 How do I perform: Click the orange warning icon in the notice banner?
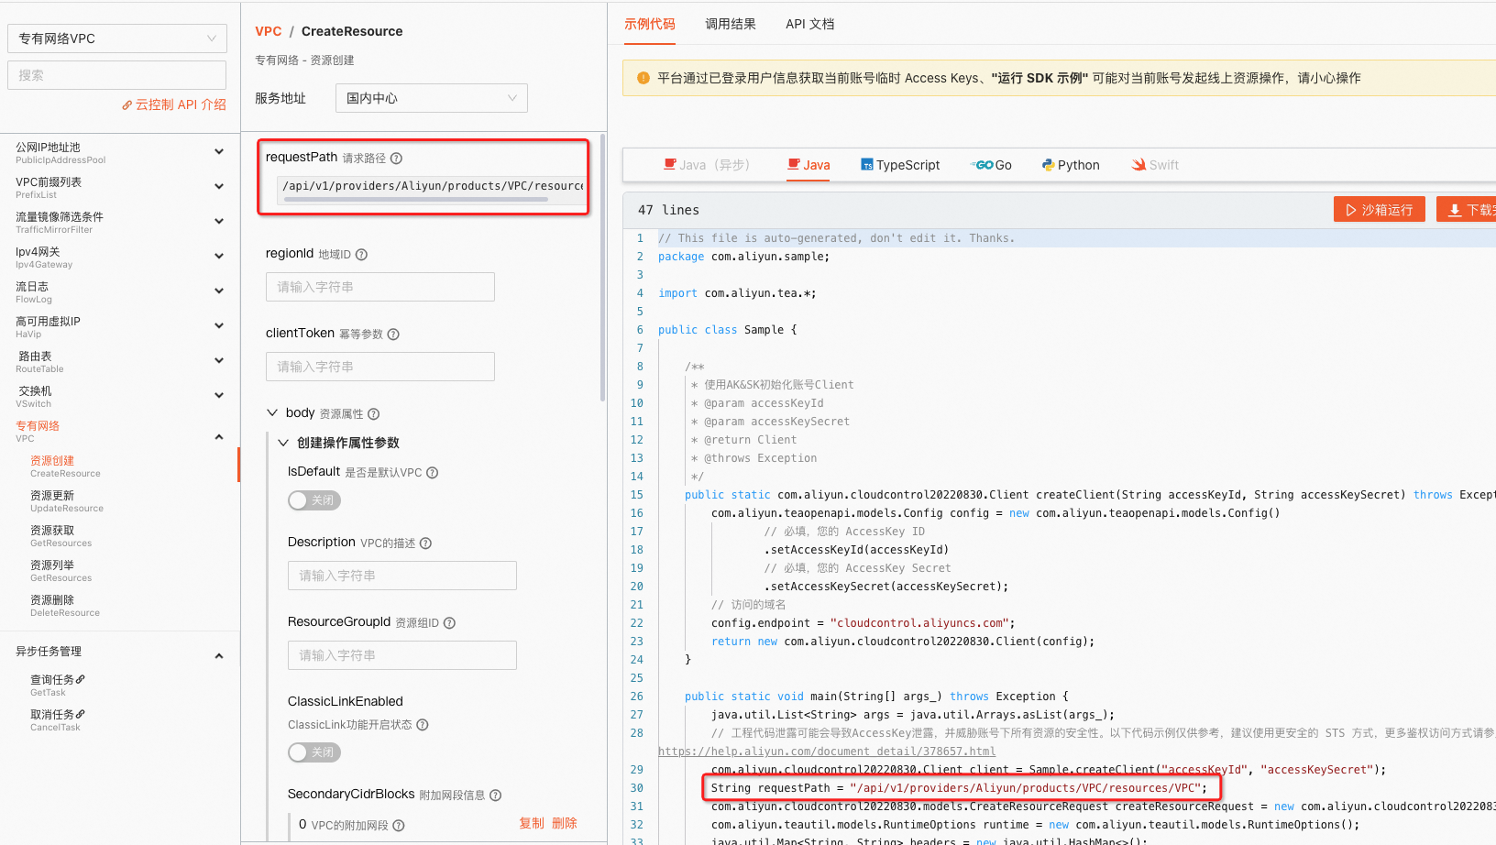tap(643, 78)
